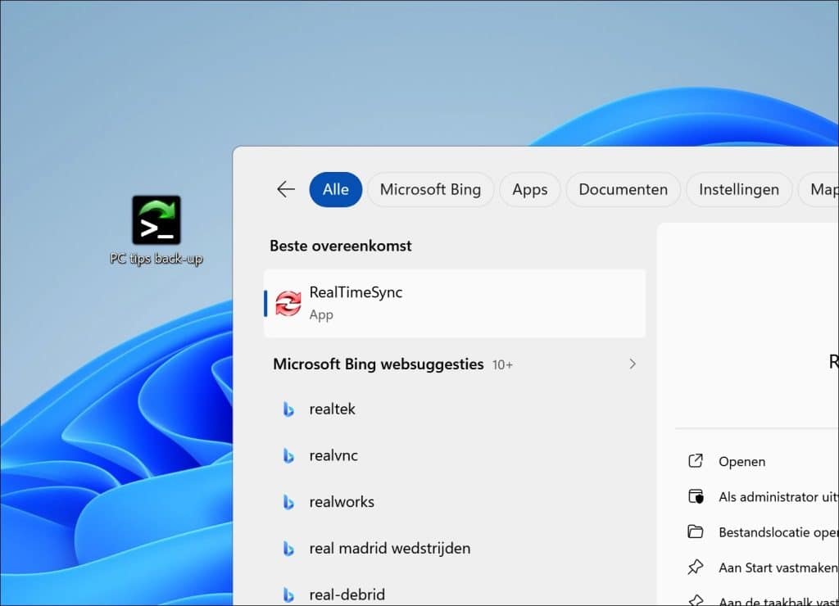The height and width of the screenshot is (606, 839).
Task: Click the PC tips back-up icon label
Action: click(156, 259)
